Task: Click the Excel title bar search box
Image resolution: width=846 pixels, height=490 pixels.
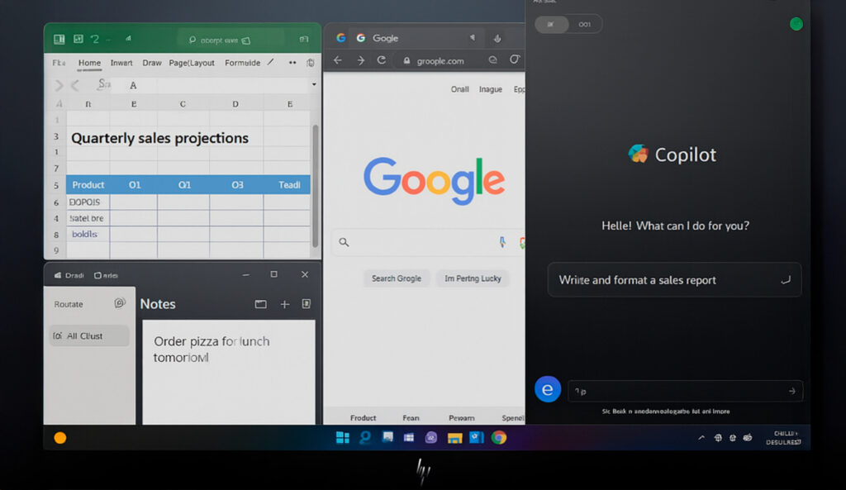Action: click(x=231, y=40)
